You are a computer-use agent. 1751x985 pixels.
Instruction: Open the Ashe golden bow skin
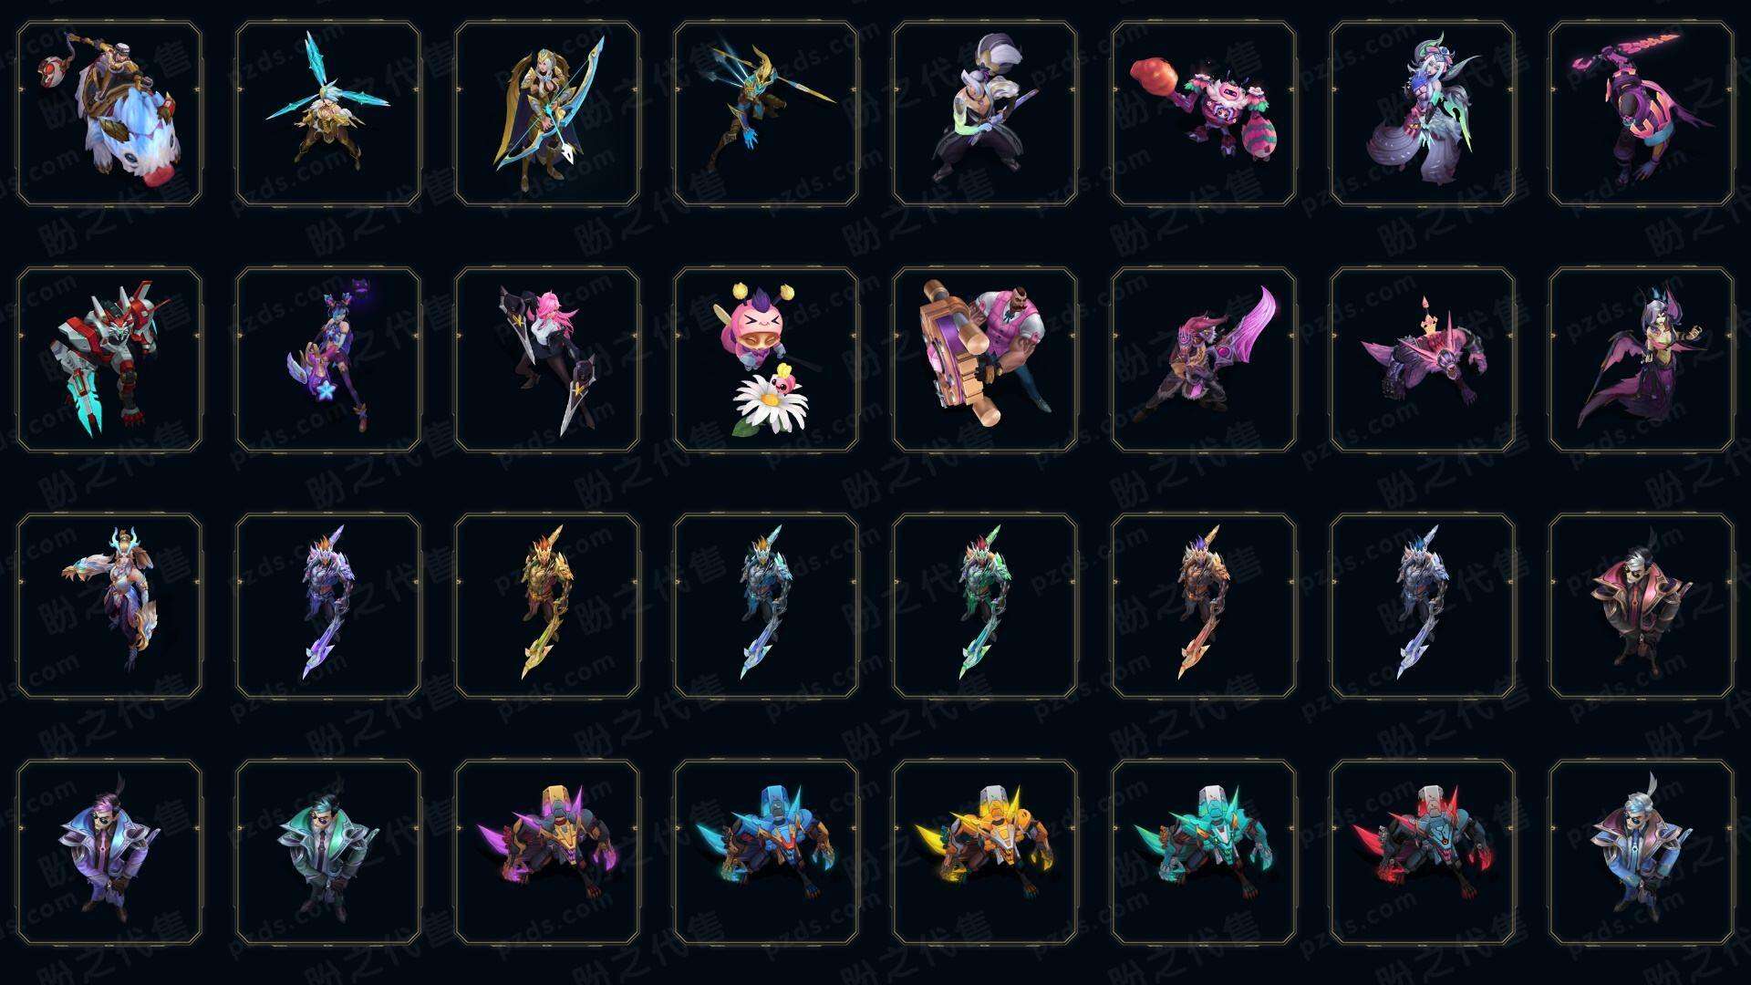pyautogui.click(x=547, y=114)
